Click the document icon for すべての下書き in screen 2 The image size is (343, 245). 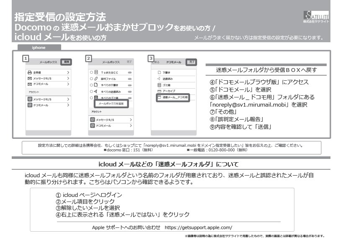point(96,85)
